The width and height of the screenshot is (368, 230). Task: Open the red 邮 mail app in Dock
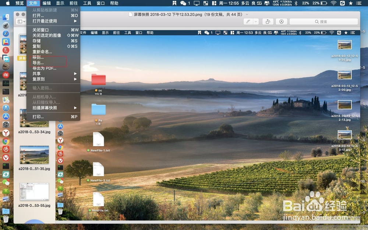pos(6,75)
